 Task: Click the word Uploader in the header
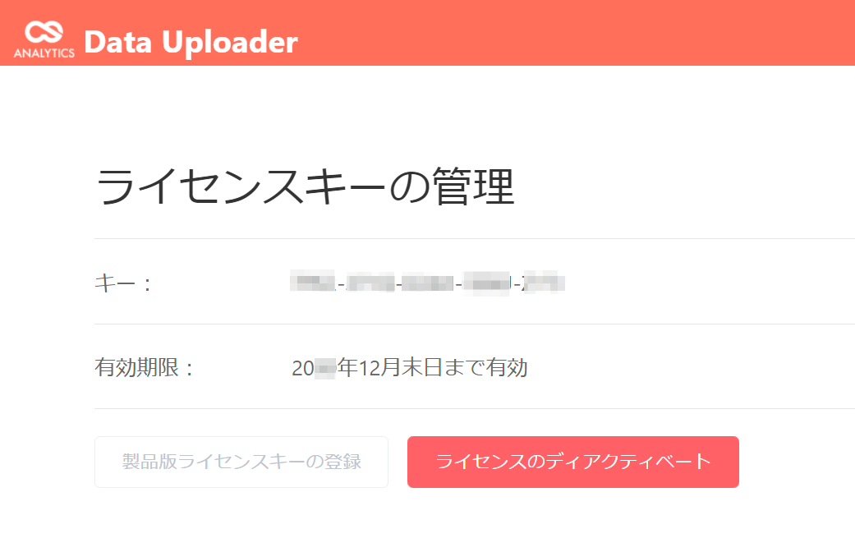pos(230,42)
